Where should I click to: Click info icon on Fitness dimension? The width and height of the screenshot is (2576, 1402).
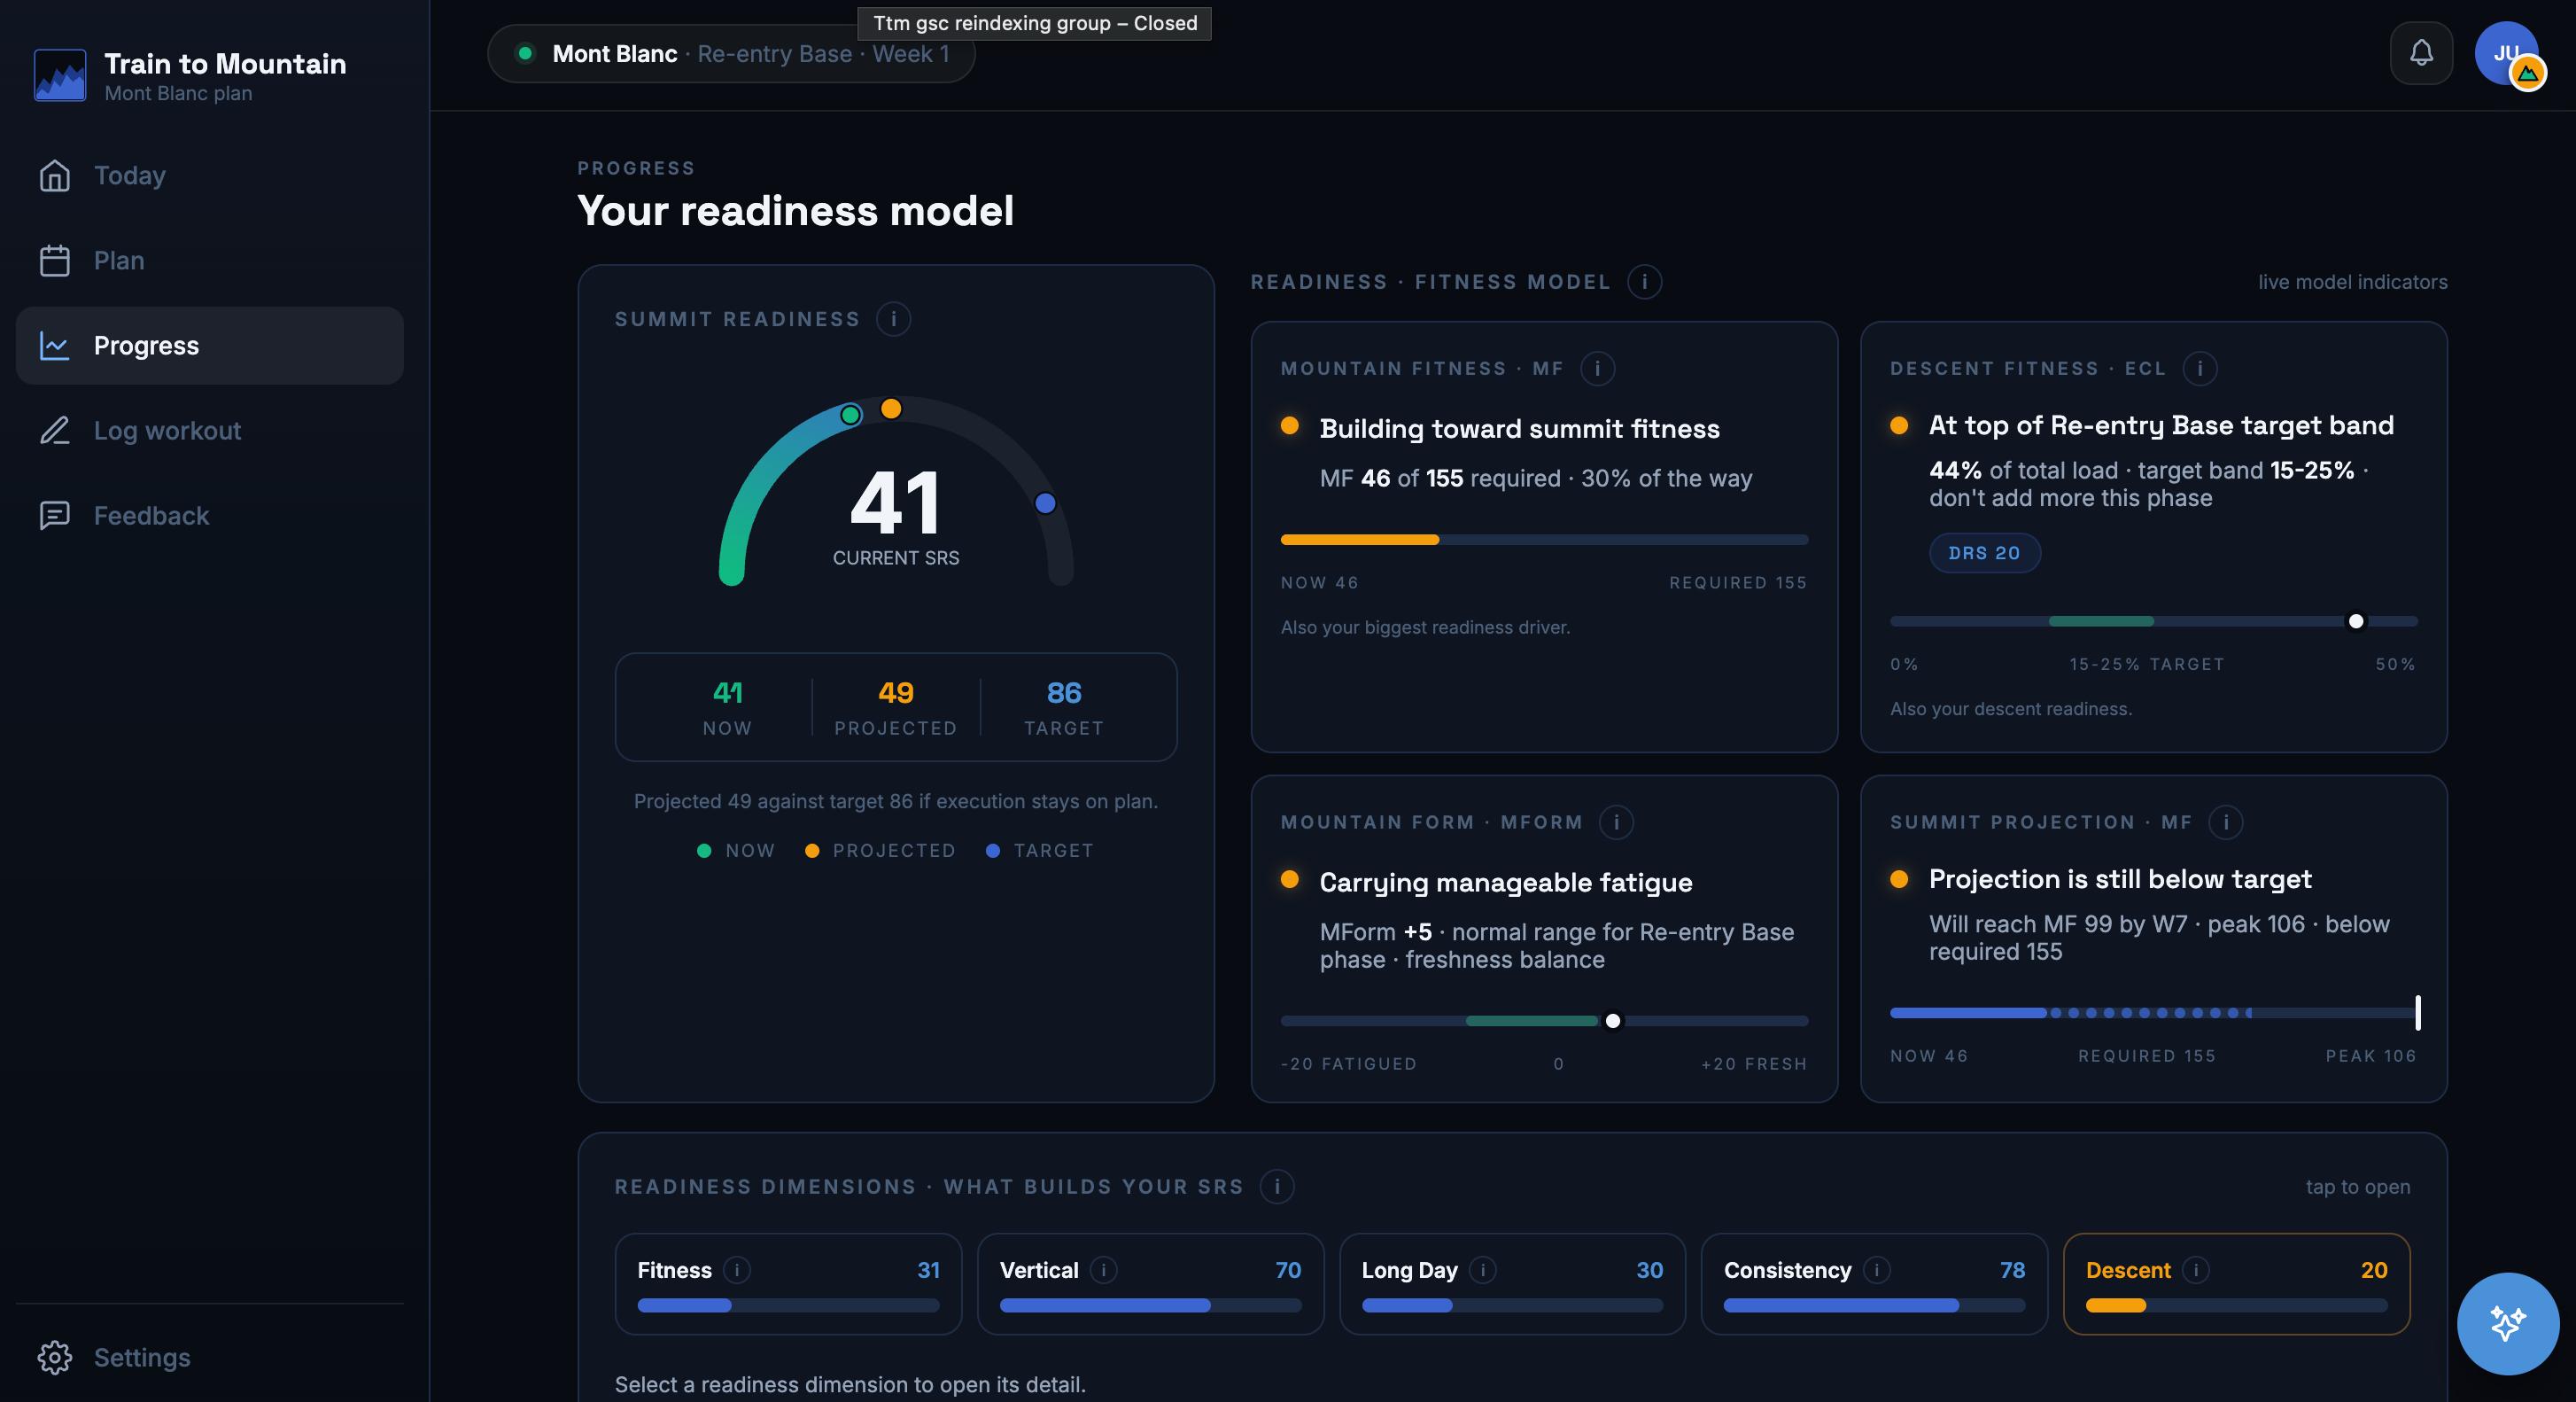click(x=737, y=1270)
